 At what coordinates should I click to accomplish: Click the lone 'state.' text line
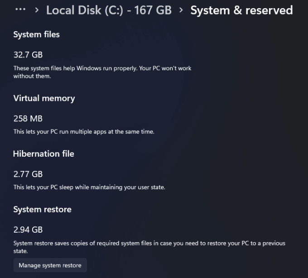pyautogui.click(x=21, y=251)
